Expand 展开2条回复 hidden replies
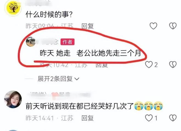 pos(58,79)
